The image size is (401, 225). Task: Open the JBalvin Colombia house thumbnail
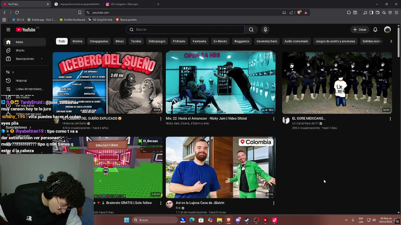click(x=221, y=167)
